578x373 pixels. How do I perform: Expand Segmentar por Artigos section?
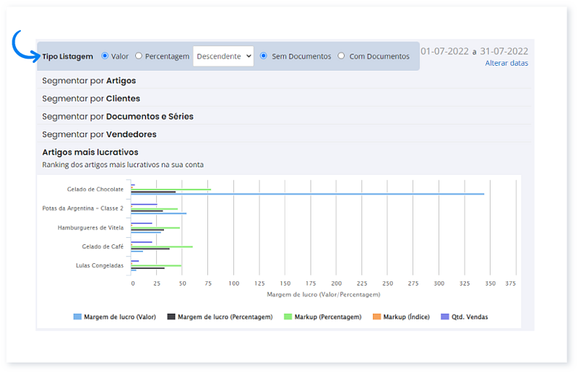(x=89, y=80)
